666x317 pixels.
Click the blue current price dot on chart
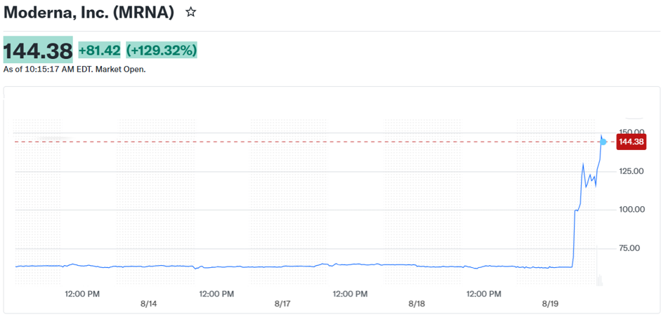(x=603, y=142)
